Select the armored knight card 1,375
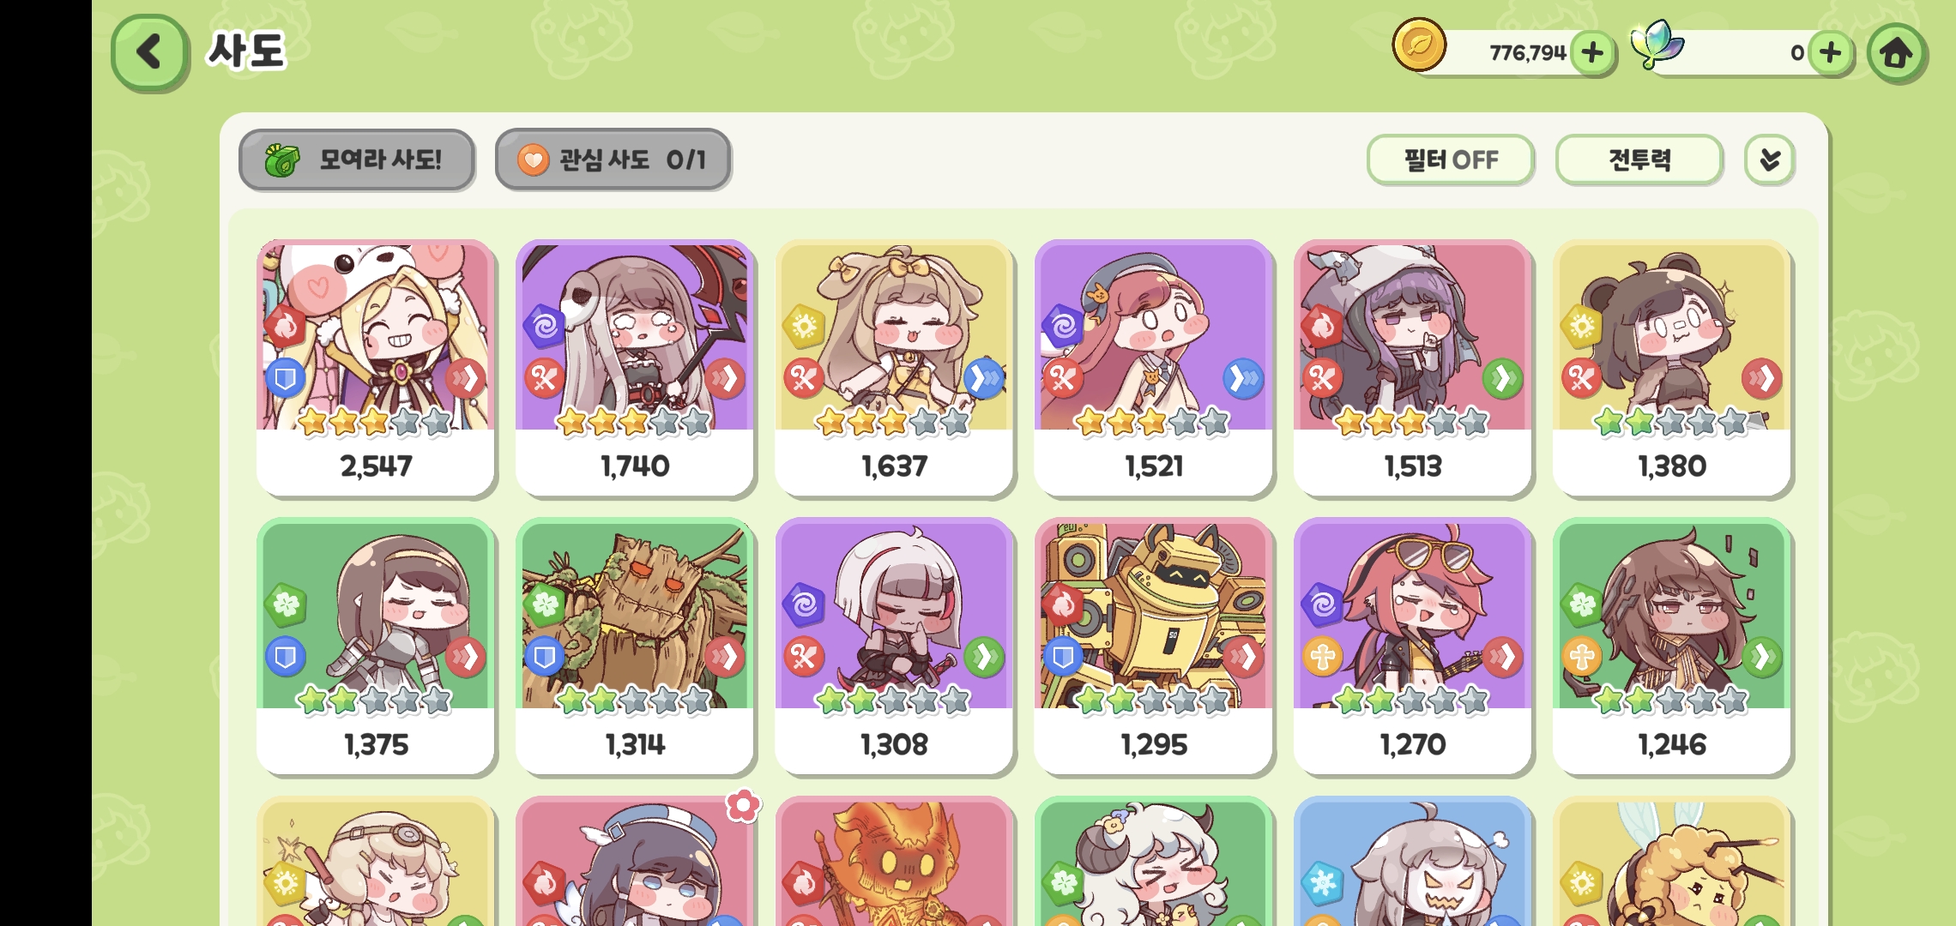Image resolution: width=1956 pixels, height=926 pixels. tap(376, 647)
